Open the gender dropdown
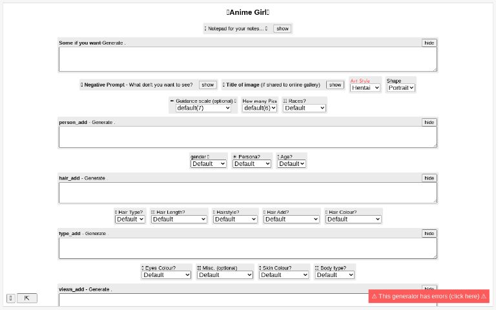Image resolution: width=496 pixels, height=310 pixels. pos(208,163)
